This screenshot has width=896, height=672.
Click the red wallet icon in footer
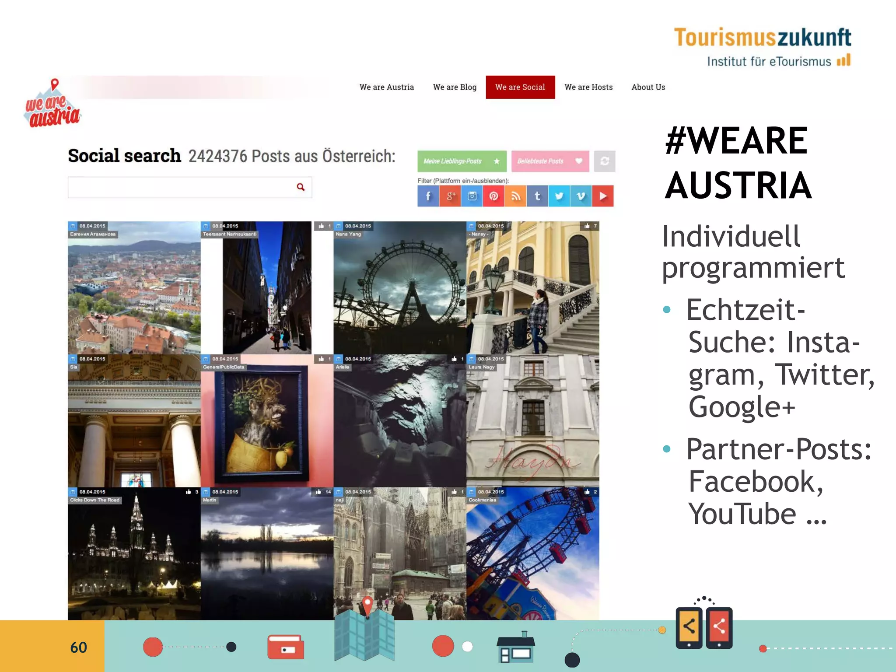[x=286, y=647]
